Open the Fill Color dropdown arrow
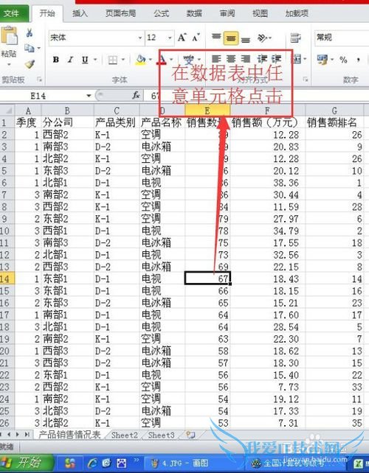369x473 pixels. (150, 60)
